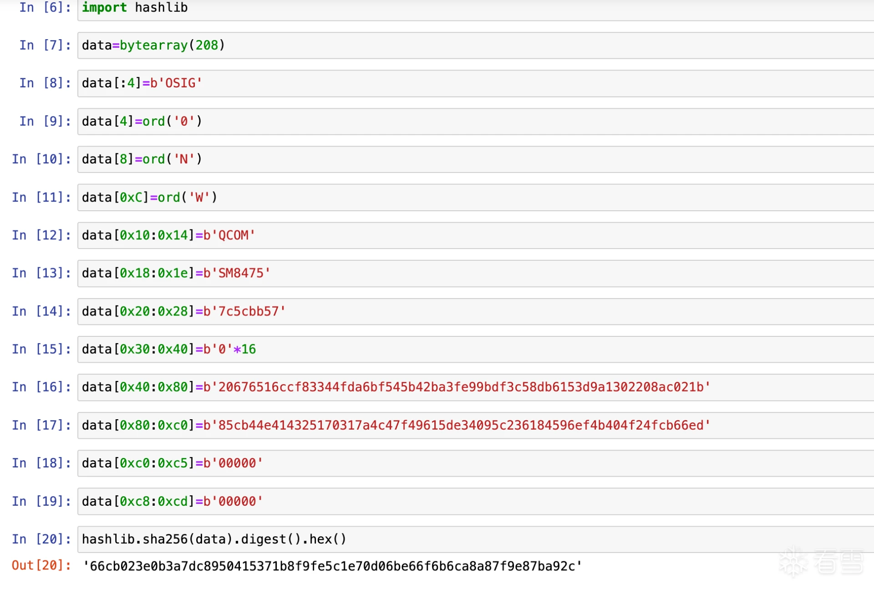
Task: Focus the cell with b'0'*16
Action: [x=476, y=349]
